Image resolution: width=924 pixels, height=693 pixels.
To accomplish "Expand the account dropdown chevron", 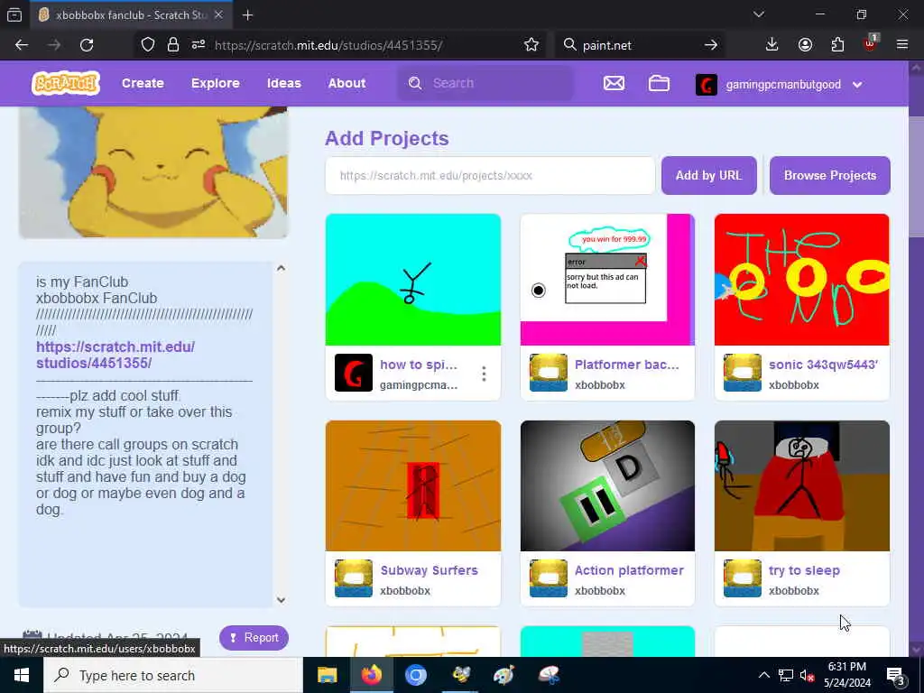I will point(857,84).
